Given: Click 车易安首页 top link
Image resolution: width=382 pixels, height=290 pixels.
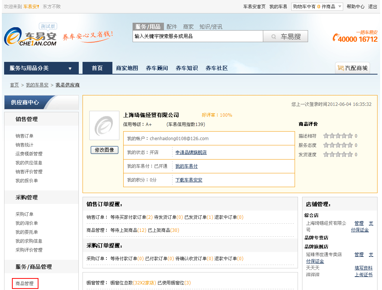Looking at the screenshot, I should point(254,7).
